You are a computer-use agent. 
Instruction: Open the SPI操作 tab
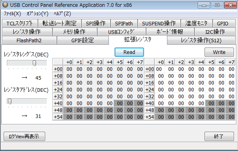[x=96, y=23]
